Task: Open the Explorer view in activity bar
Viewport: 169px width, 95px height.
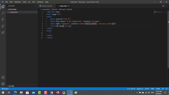Action: coord(3,7)
